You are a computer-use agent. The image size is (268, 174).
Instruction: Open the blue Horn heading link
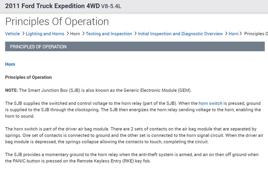[x=10, y=64]
